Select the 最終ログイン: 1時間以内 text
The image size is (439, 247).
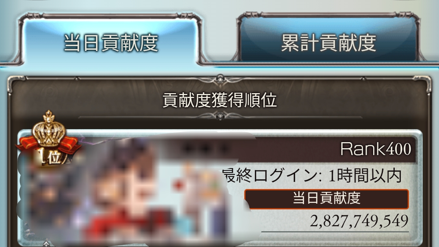pyautogui.click(x=313, y=176)
